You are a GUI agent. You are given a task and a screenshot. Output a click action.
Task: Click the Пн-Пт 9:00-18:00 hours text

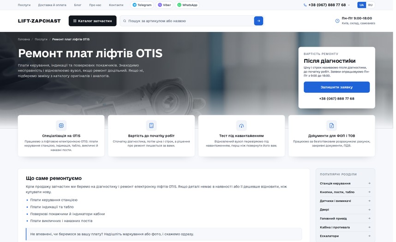click(x=357, y=18)
